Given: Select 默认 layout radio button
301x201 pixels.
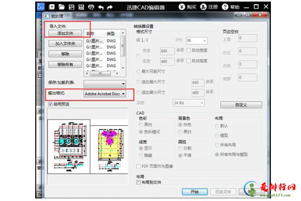Looking at the screenshot, I should (x=217, y=126).
